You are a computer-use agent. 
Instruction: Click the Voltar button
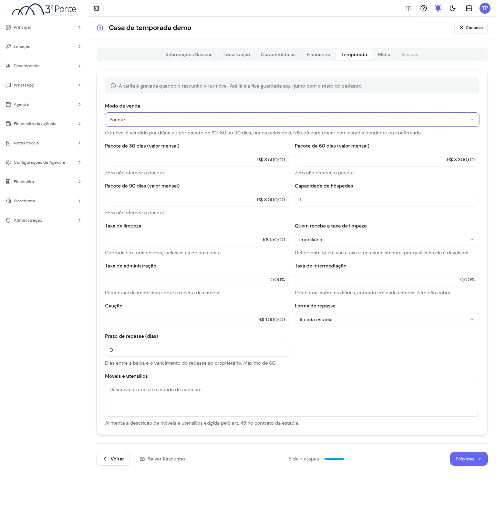(113, 459)
